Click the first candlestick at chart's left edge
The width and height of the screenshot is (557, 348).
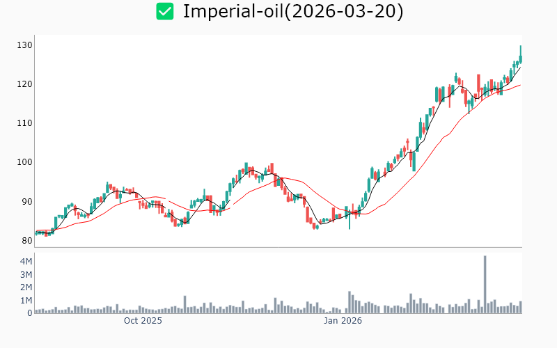pos(37,232)
